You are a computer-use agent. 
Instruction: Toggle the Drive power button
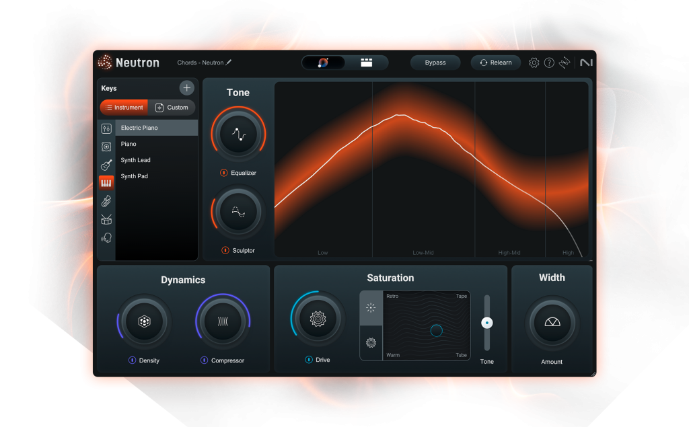pyautogui.click(x=308, y=359)
